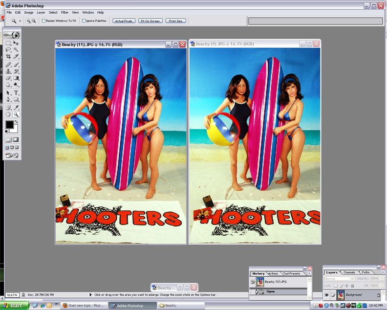Enable Resize Windows To Fit checkbox
Image resolution: width=387 pixels, height=310 pixels.
(43, 21)
